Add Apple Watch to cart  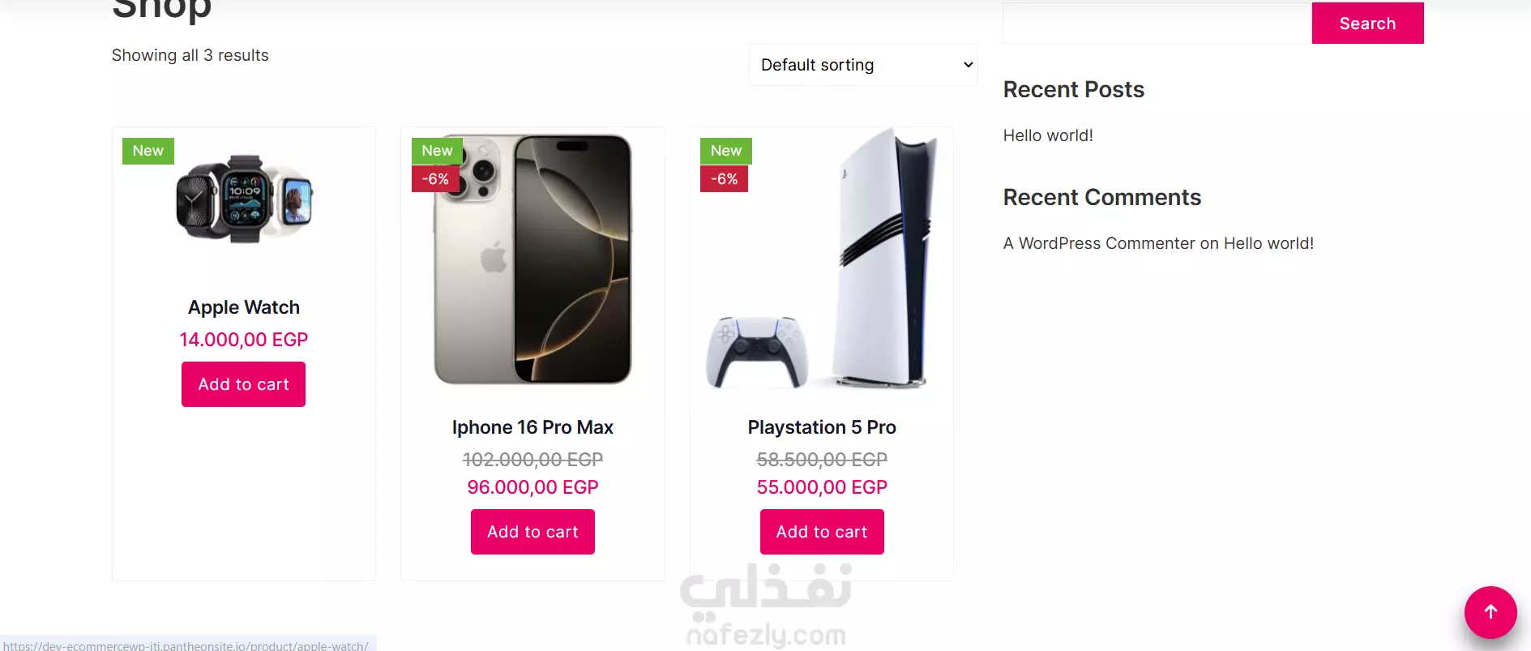point(243,384)
